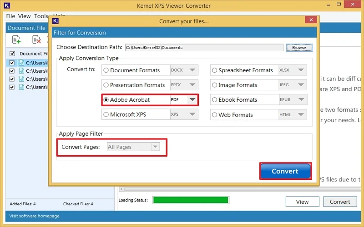Click the destination path text field
Screen dimensions: 364x227
coord(204,48)
